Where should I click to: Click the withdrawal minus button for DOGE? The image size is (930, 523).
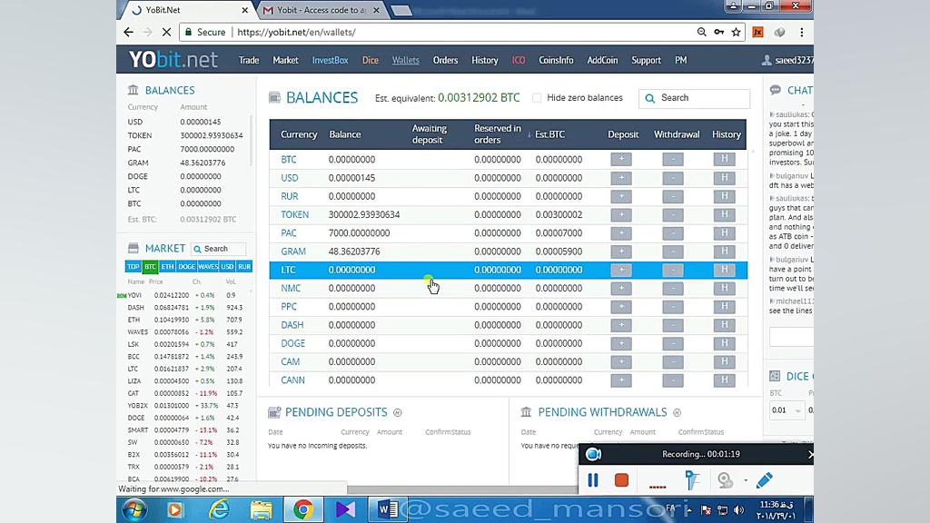673,343
